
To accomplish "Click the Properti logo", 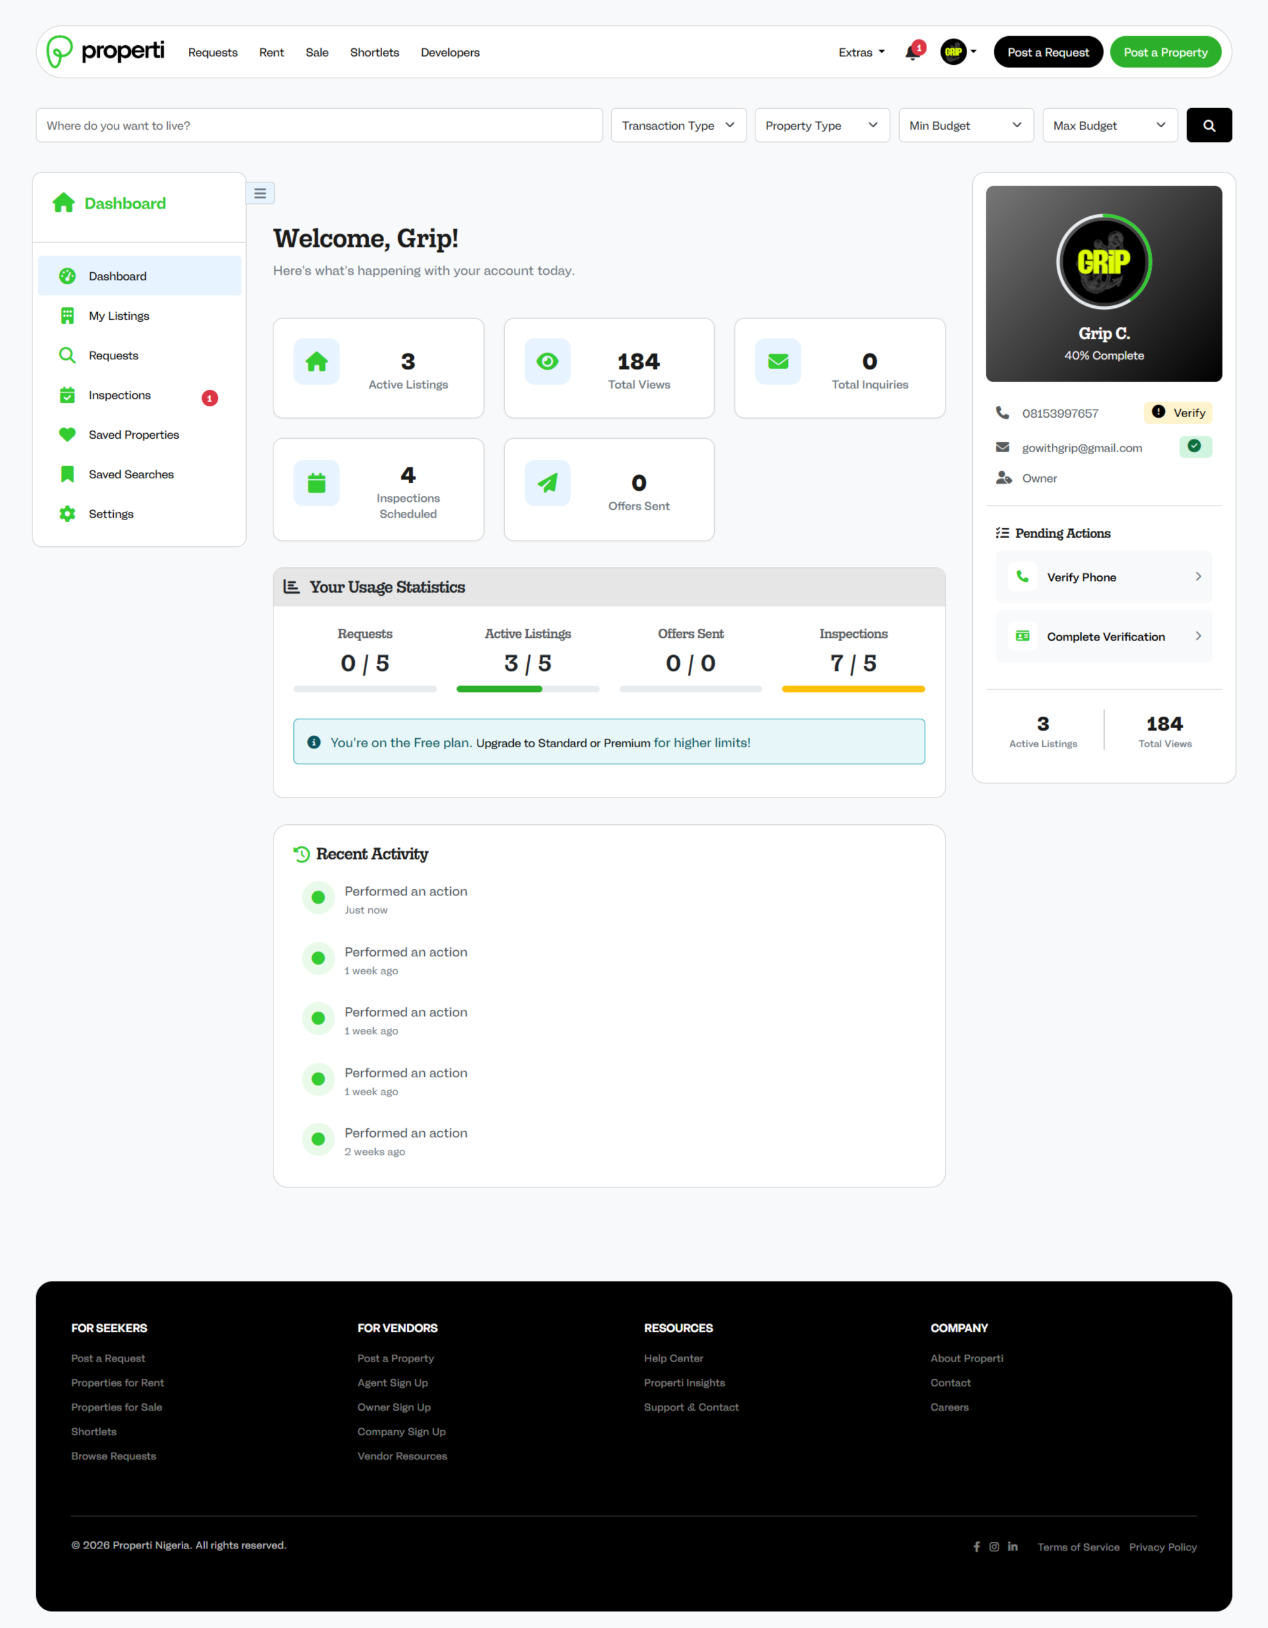I will [106, 52].
